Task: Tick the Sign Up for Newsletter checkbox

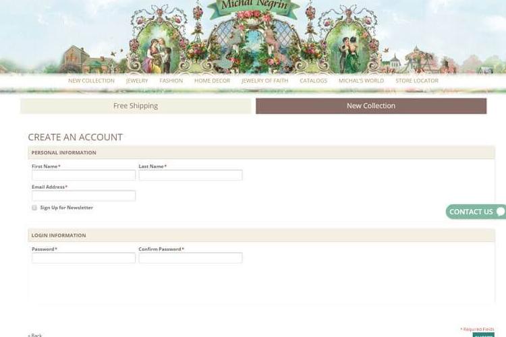Action: point(34,208)
